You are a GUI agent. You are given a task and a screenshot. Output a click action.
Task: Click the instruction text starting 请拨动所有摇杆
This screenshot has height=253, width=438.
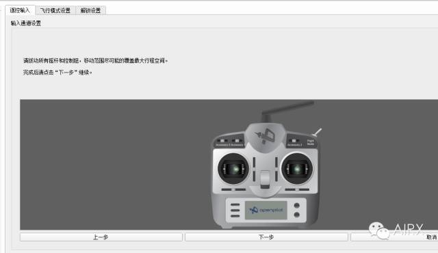point(95,61)
